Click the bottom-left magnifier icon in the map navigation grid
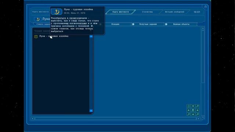 [188, 114]
